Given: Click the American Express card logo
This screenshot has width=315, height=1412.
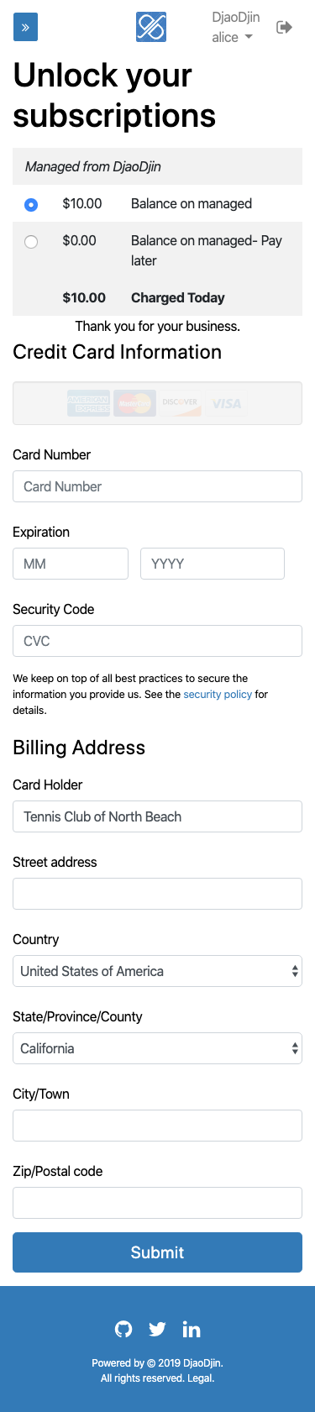Looking at the screenshot, I should (88, 404).
